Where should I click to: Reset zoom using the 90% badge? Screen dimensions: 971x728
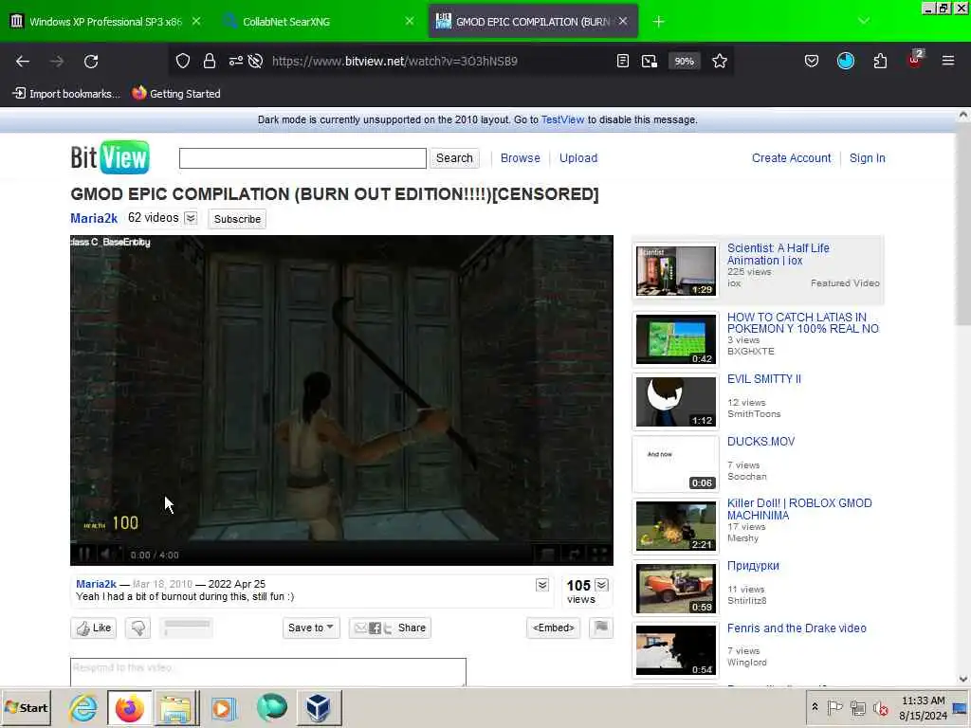point(685,62)
